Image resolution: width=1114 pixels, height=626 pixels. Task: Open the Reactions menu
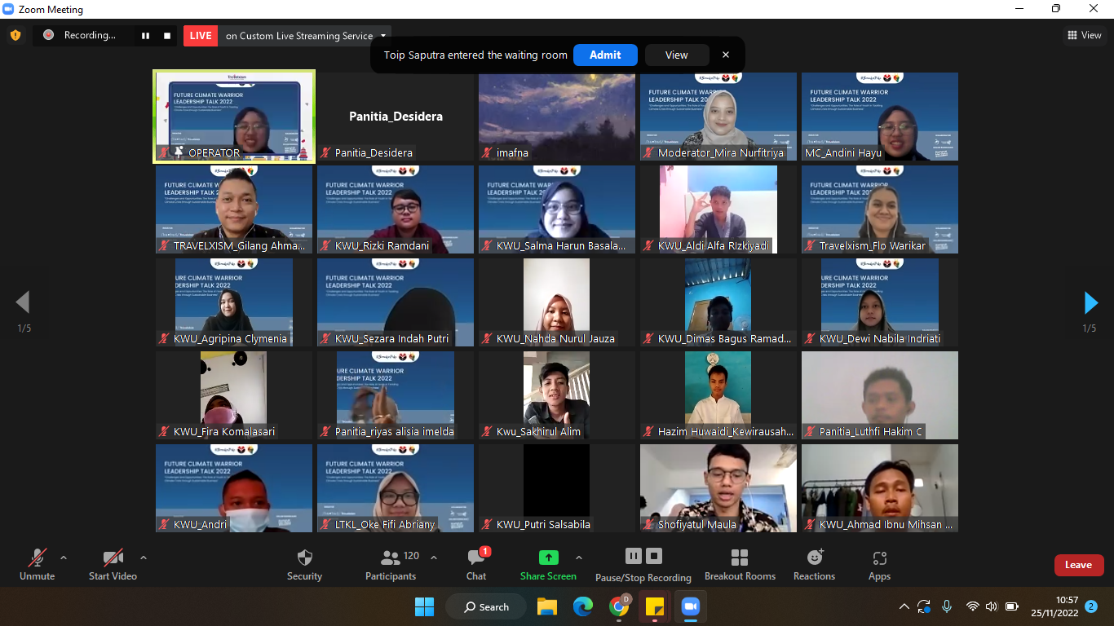[814, 558]
